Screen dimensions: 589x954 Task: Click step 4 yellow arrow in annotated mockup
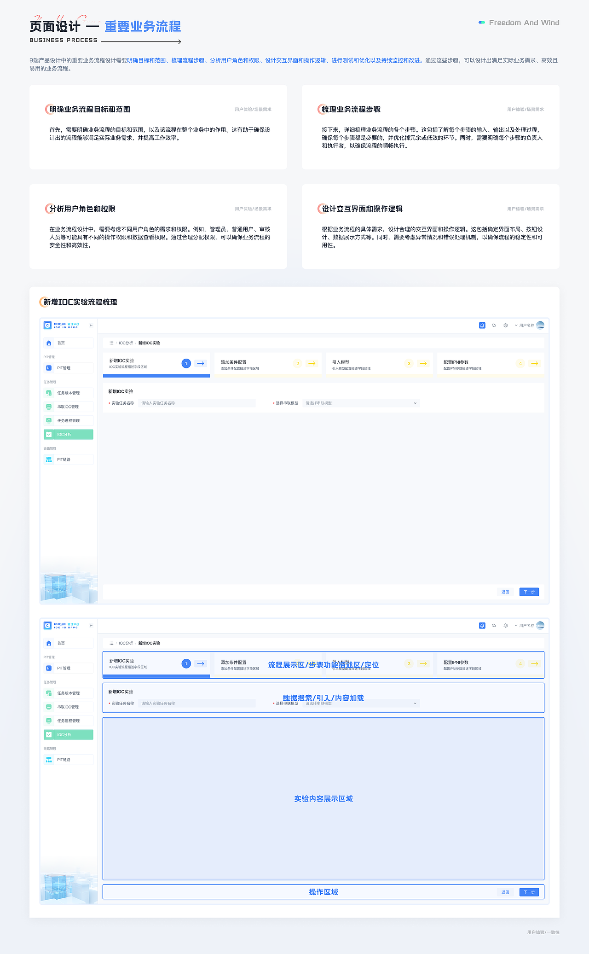pos(535,664)
